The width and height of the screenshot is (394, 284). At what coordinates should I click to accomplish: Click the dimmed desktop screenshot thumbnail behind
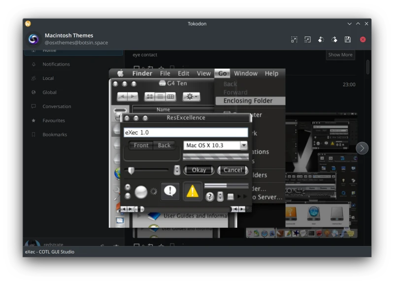tap(322, 176)
